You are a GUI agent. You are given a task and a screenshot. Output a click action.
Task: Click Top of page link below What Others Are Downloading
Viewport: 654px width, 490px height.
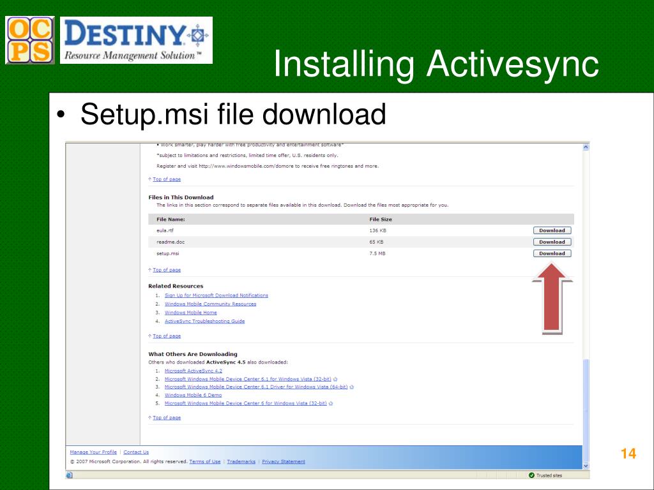pyautogui.click(x=167, y=417)
